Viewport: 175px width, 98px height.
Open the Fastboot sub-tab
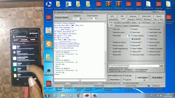(x=125, y=26)
